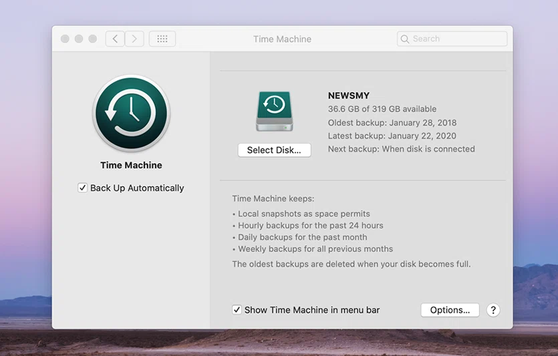Viewport: 558px width, 356px height.
Task: Click the Time Machine label under the clock icon
Action: point(131,165)
